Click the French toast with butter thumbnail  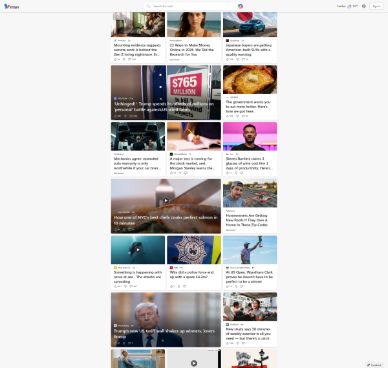click(250, 80)
